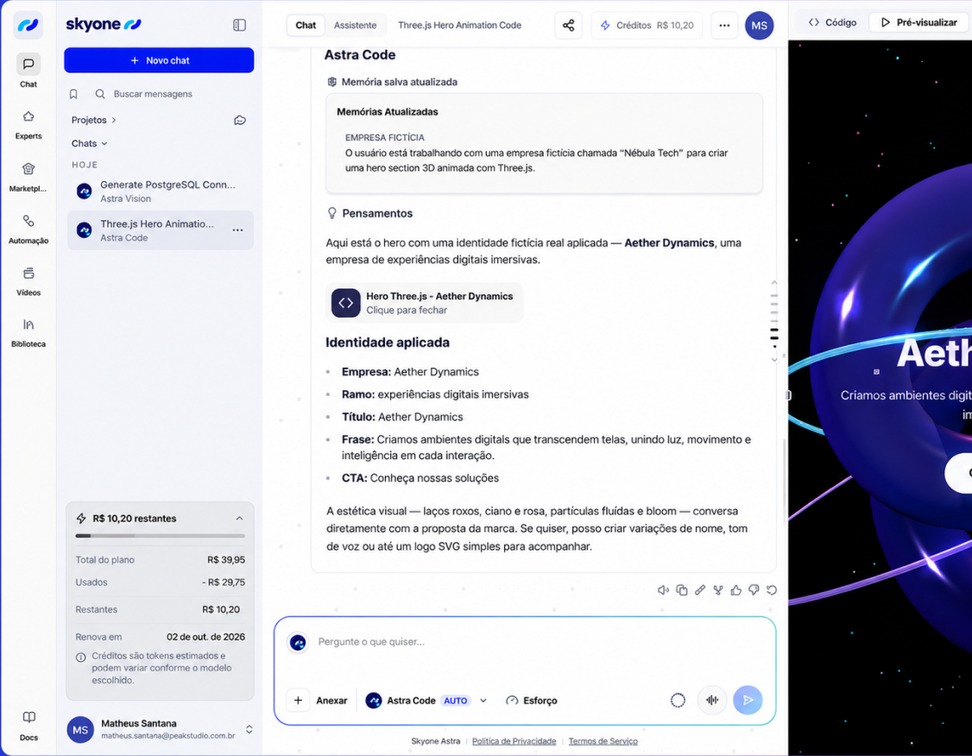
Task: Give the response a thumbs up
Action: click(735, 590)
